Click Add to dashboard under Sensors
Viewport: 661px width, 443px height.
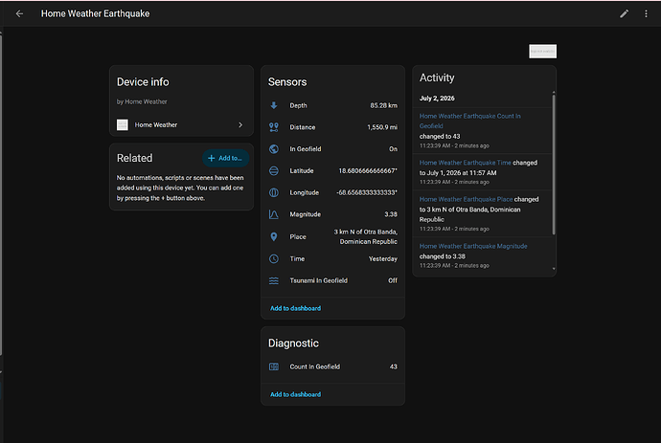coord(295,308)
